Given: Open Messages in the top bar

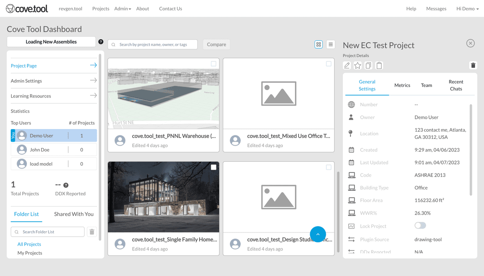Looking at the screenshot, I should coord(436,9).
